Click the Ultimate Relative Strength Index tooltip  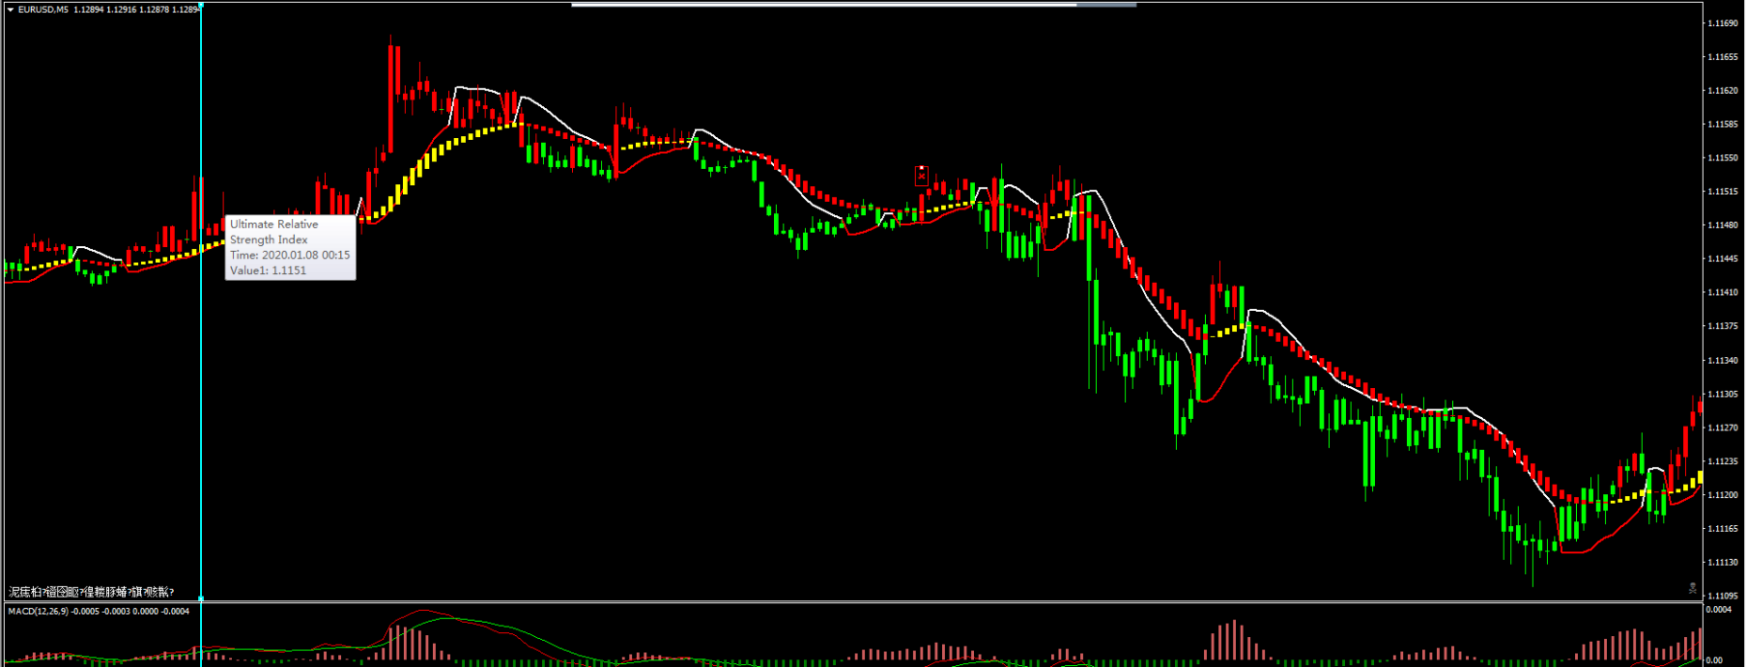click(290, 247)
